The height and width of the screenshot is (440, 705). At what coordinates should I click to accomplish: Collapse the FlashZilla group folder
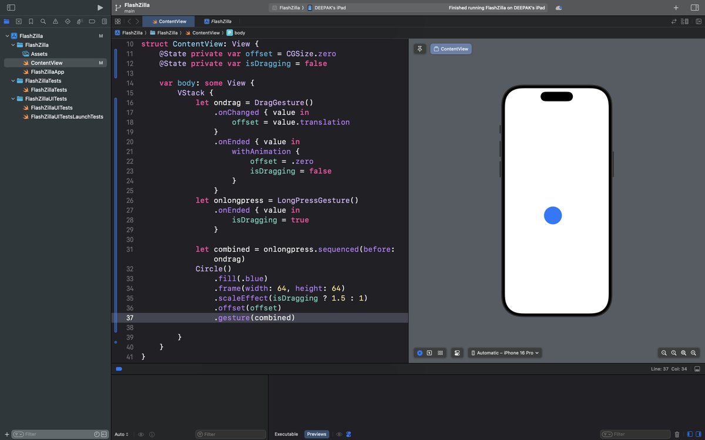click(x=13, y=45)
